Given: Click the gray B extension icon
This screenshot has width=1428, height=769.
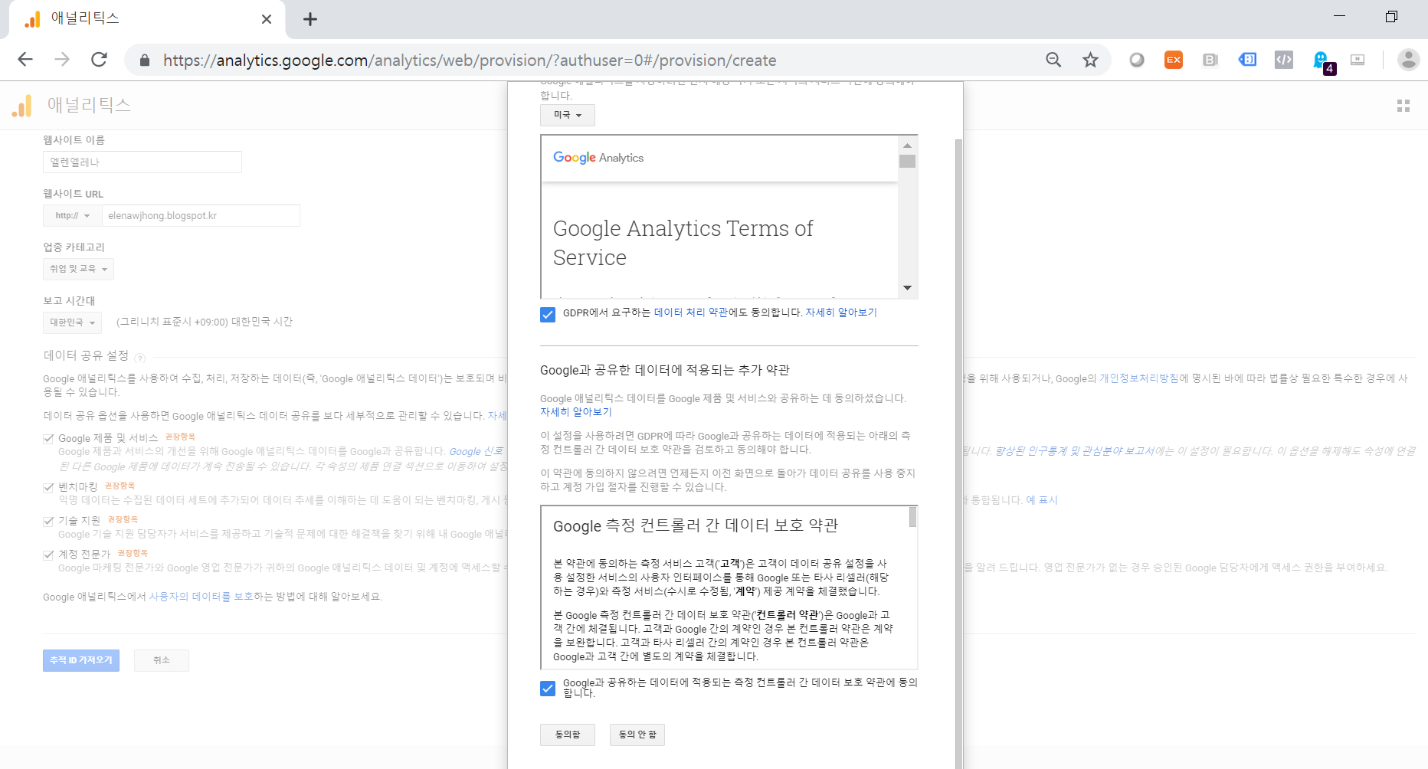Looking at the screenshot, I should [x=1210, y=60].
